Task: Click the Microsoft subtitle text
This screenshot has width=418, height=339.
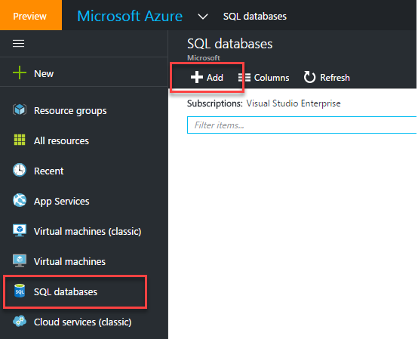Action: (204, 58)
